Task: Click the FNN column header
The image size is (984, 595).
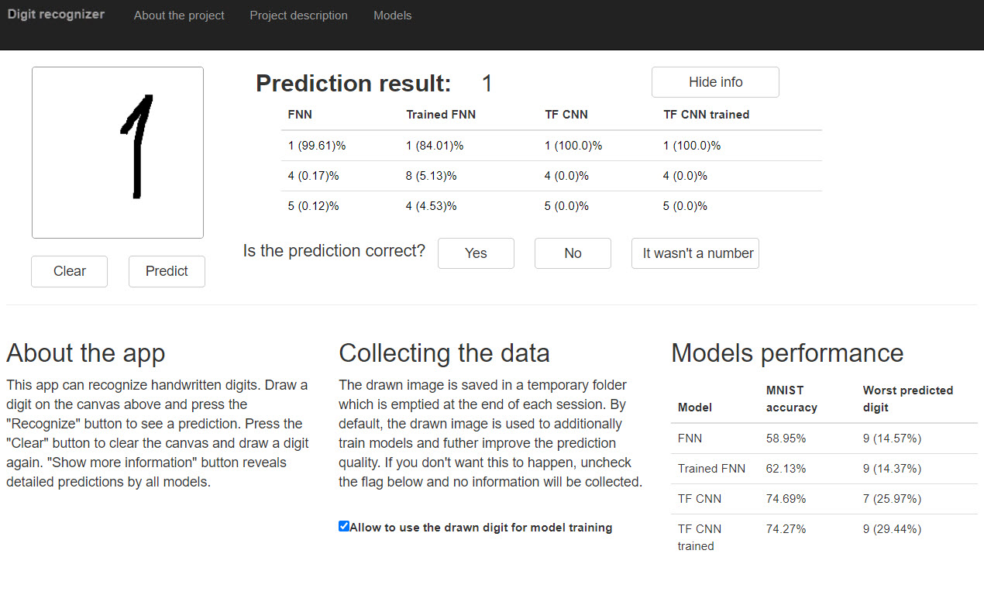Action: click(x=300, y=115)
